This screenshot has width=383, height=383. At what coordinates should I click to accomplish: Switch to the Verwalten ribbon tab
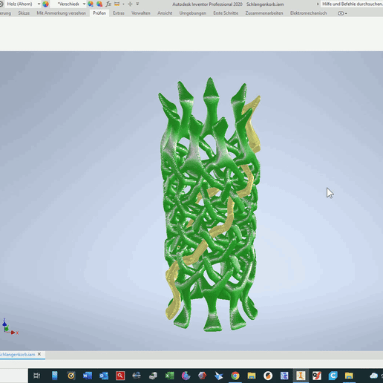click(141, 13)
